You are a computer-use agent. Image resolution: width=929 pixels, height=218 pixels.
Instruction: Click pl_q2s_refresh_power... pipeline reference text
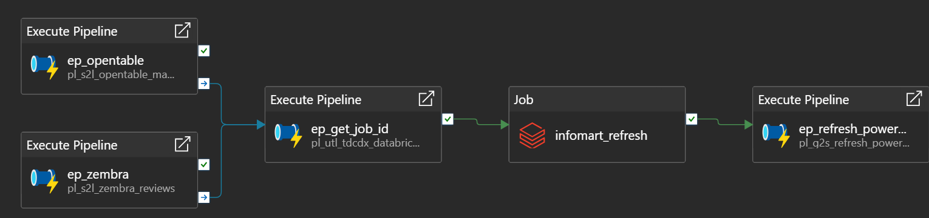854,144
